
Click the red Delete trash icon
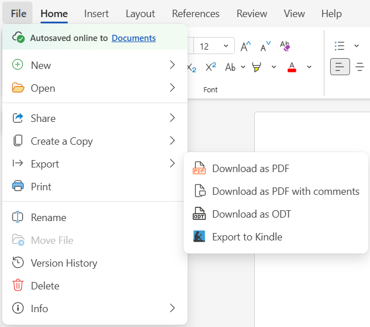pyautogui.click(x=18, y=285)
